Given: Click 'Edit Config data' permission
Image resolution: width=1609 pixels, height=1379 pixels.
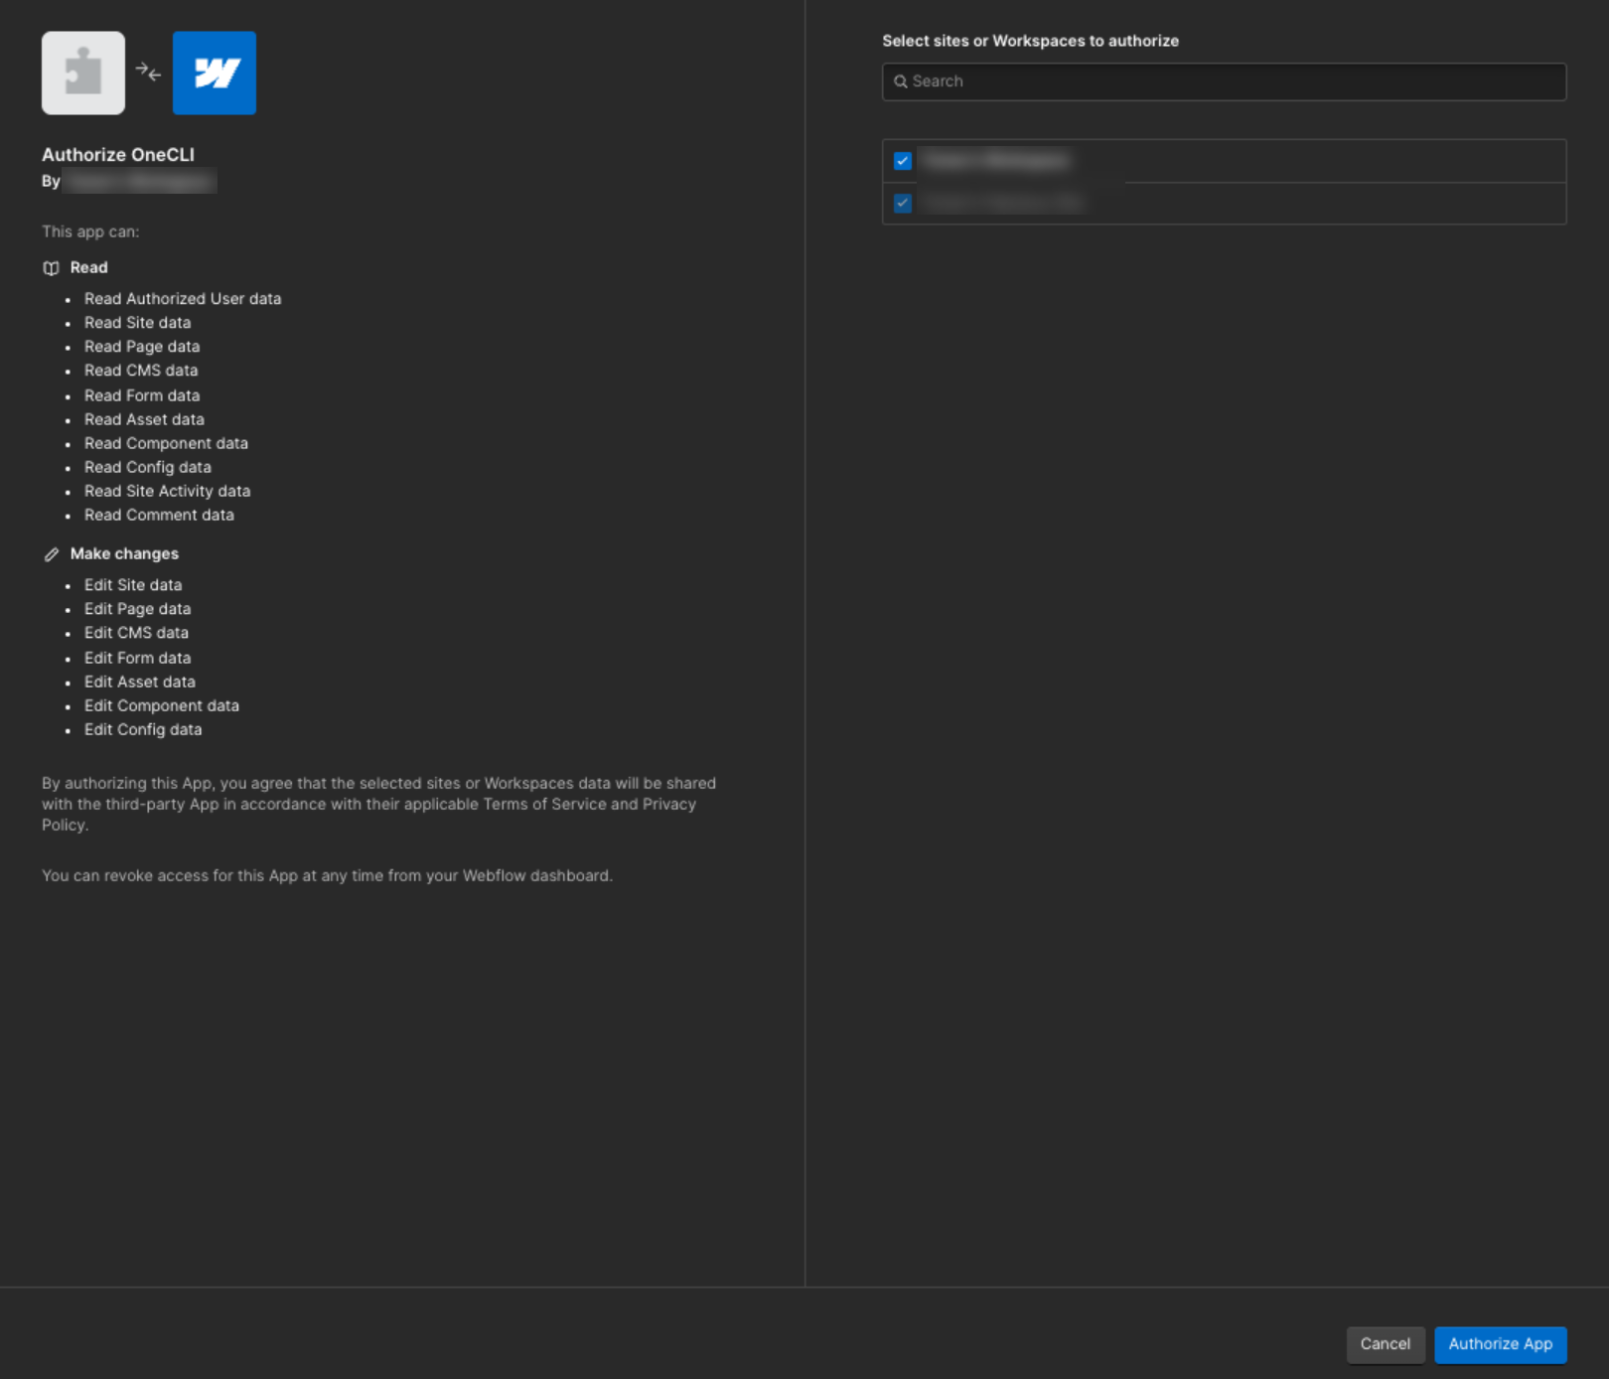Looking at the screenshot, I should pos(143,729).
